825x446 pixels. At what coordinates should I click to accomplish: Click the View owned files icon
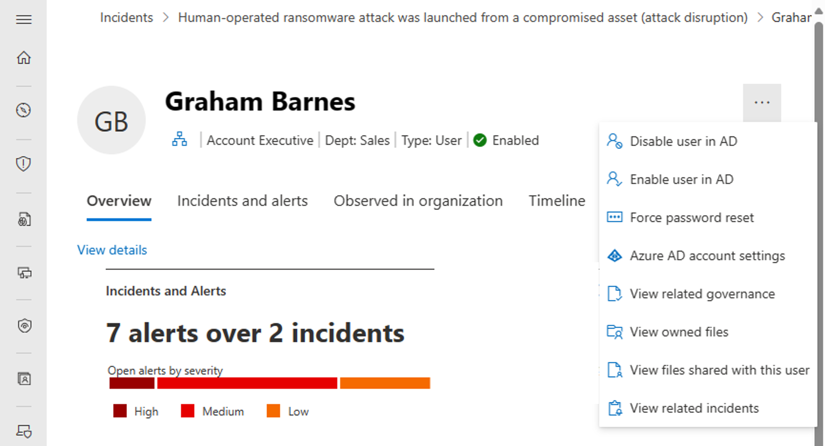615,332
